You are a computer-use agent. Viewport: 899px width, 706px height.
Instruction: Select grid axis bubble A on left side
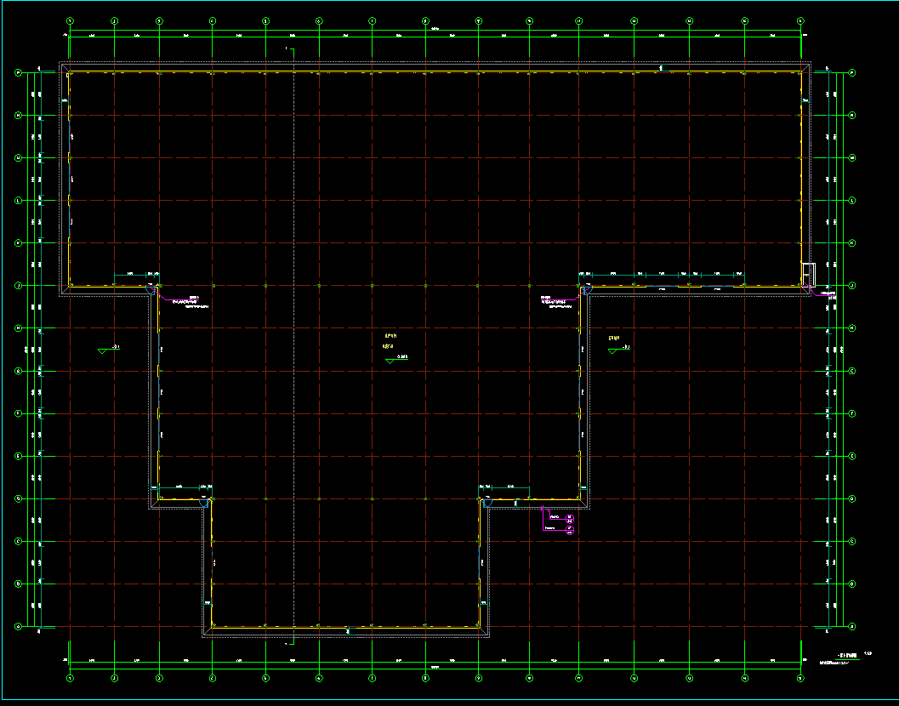click(18, 627)
